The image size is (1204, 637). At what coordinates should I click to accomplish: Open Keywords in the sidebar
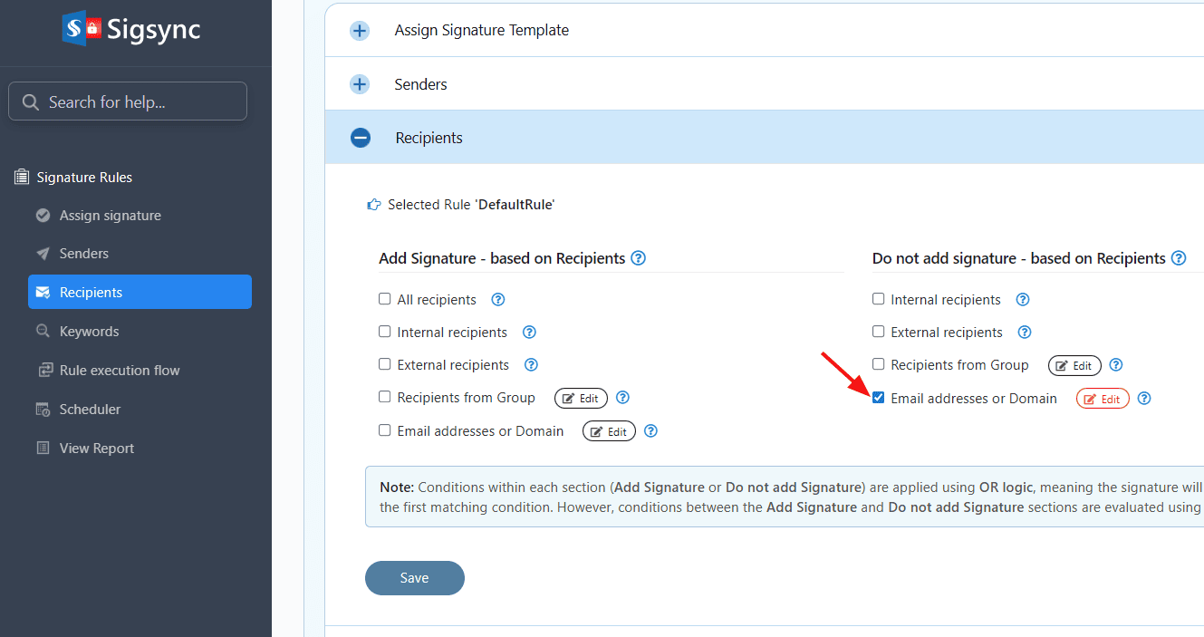click(89, 332)
